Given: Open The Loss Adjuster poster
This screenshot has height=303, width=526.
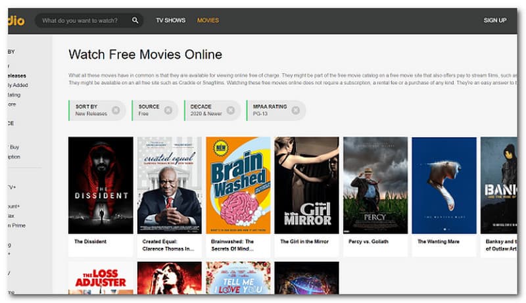Looking at the screenshot, I should (101, 278).
